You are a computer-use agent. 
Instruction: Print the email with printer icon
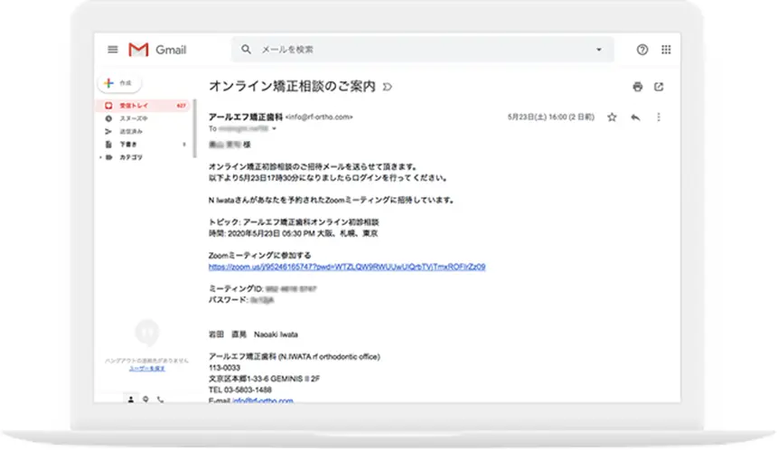(x=637, y=88)
